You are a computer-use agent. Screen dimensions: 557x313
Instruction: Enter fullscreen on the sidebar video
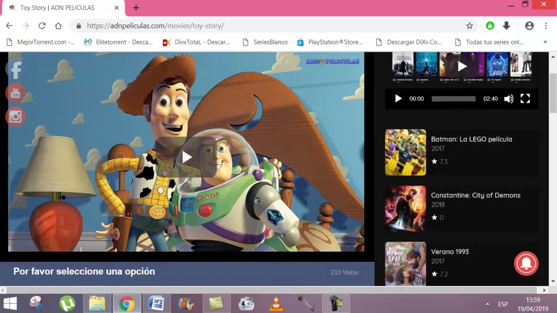coord(525,99)
